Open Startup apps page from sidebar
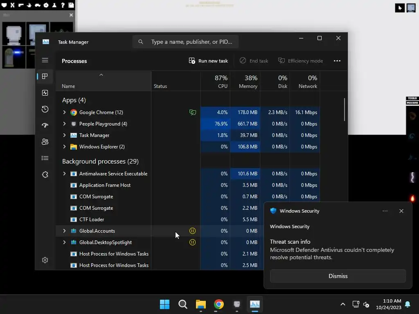The image size is (419, 314). tap(45, 125)
